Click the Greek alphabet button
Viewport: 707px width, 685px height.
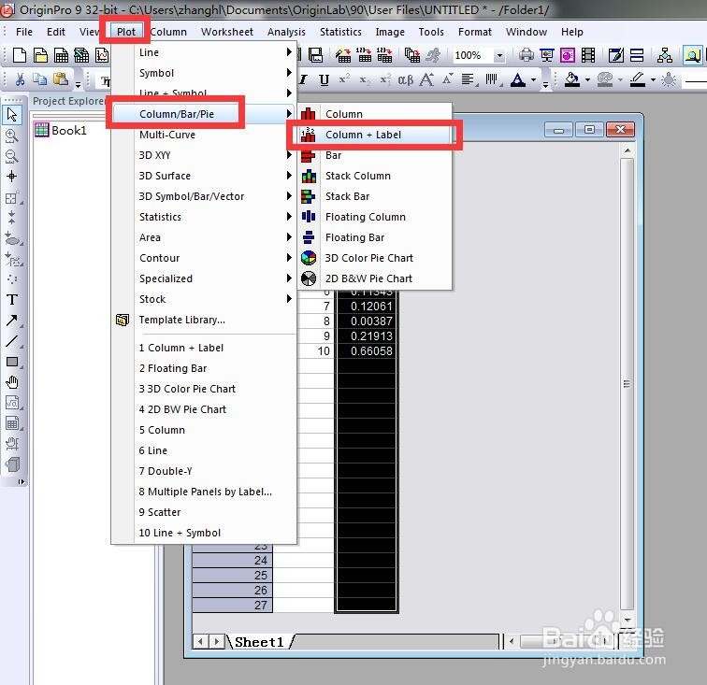tap(405, 80)
